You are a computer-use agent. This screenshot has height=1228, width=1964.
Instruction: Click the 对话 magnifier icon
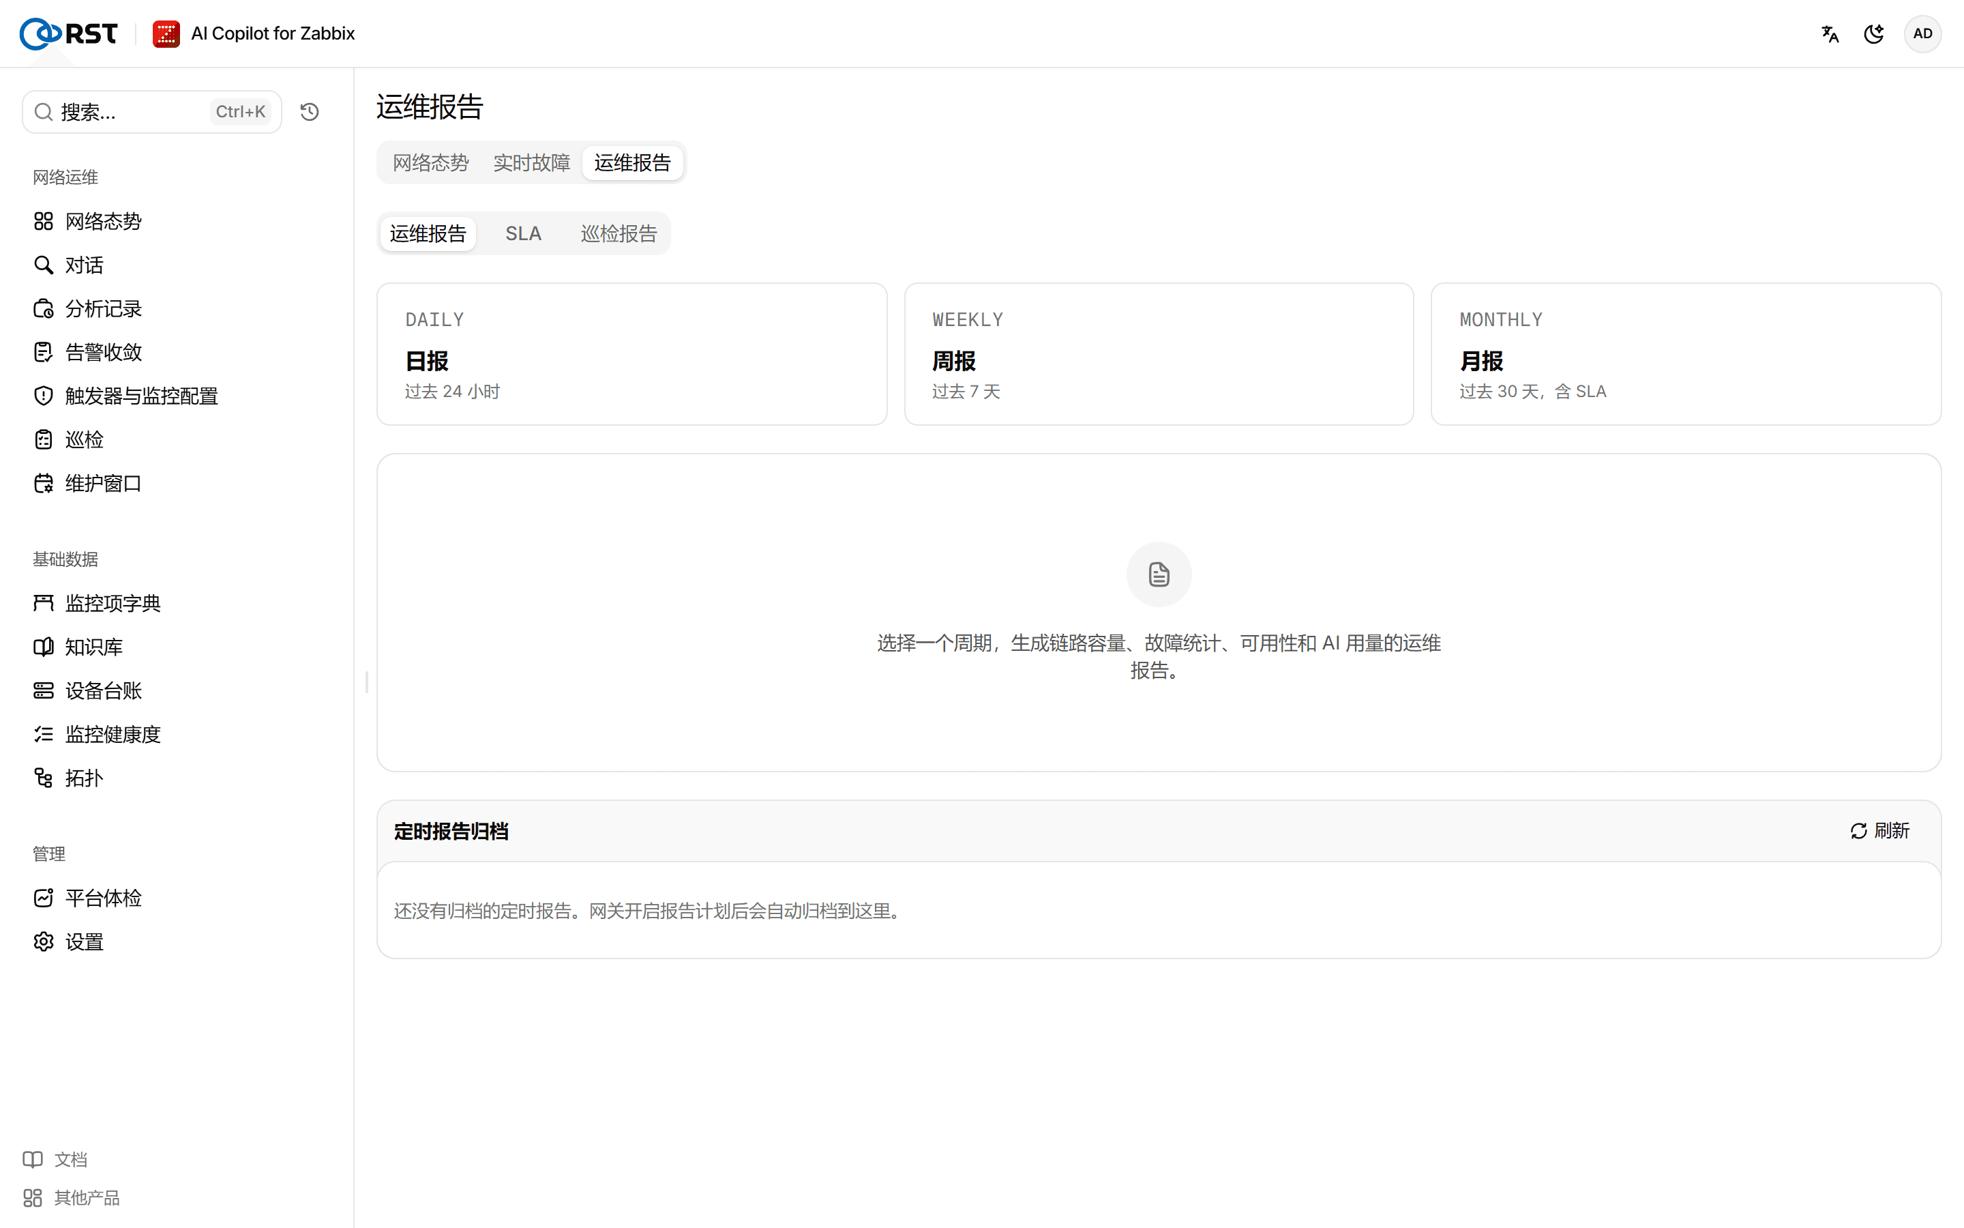44,265
